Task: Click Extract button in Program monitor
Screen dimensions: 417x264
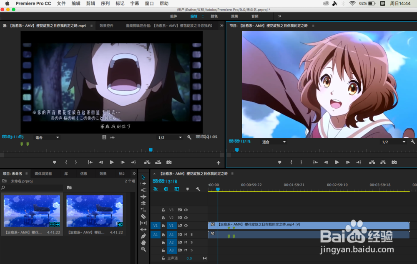Action: (383, 162)
